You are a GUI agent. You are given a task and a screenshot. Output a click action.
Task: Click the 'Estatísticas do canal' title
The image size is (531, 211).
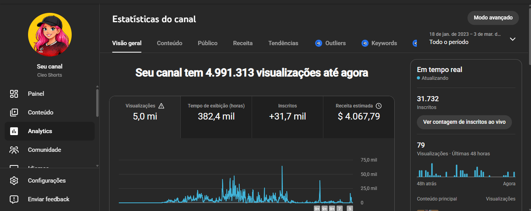click(154, 19)
